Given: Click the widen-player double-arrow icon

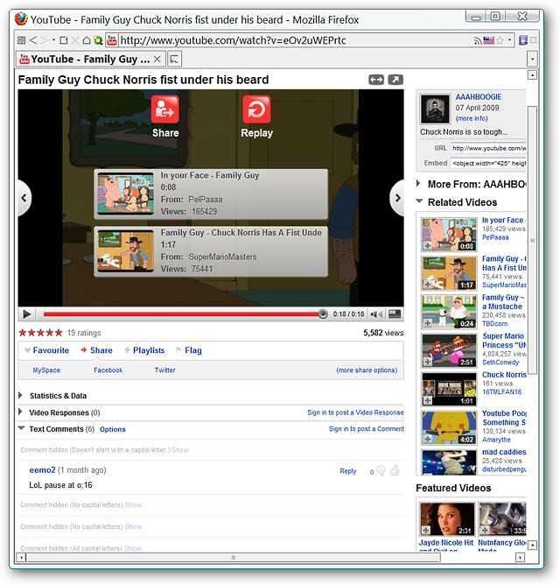Looking at the screenshot, I should click(376, 80).
